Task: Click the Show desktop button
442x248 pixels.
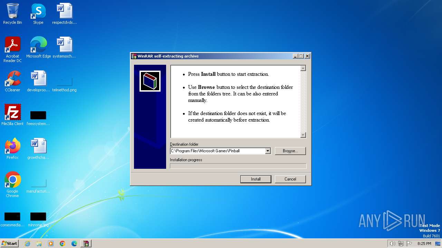Action: pos(438,244)
